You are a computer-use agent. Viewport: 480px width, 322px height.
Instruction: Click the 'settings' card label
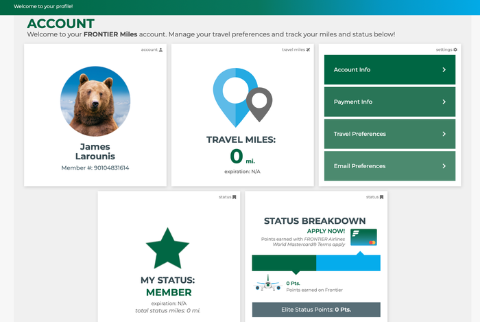click(x=444, y=49)
